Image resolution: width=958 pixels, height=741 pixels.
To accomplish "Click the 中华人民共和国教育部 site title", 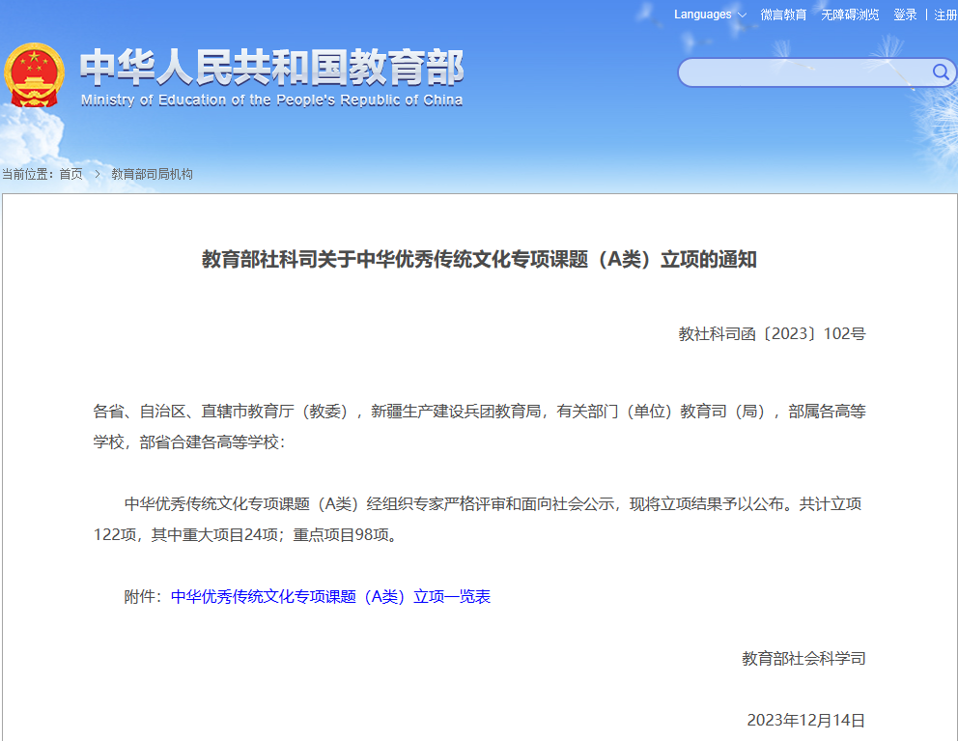I will [x=271, y=68].
